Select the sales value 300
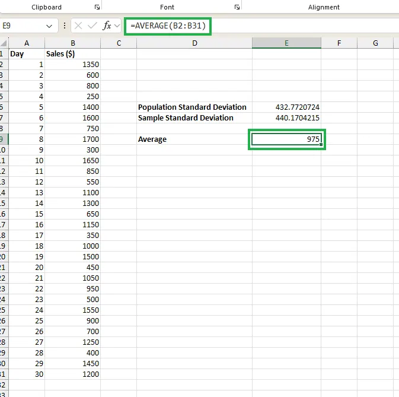 [73, 150]
